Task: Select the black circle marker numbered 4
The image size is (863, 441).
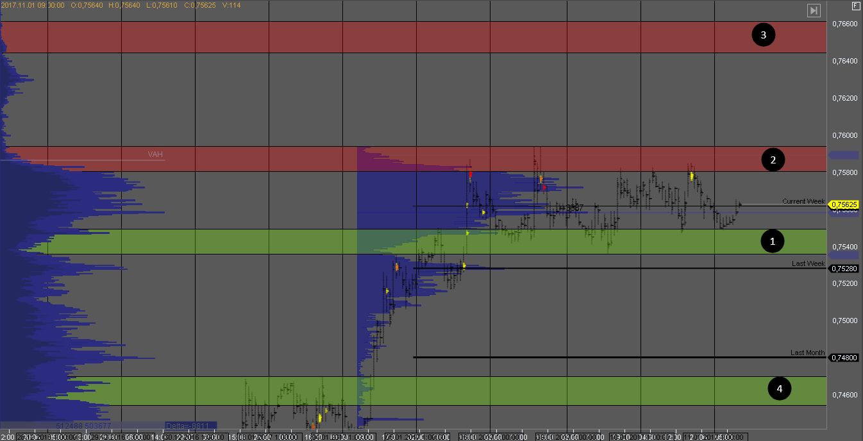Action: pyautogui.click(x=779, y=388)
